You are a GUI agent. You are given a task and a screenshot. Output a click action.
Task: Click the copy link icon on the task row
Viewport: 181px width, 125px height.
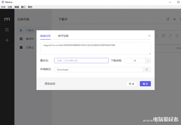(x=170, y=36)
